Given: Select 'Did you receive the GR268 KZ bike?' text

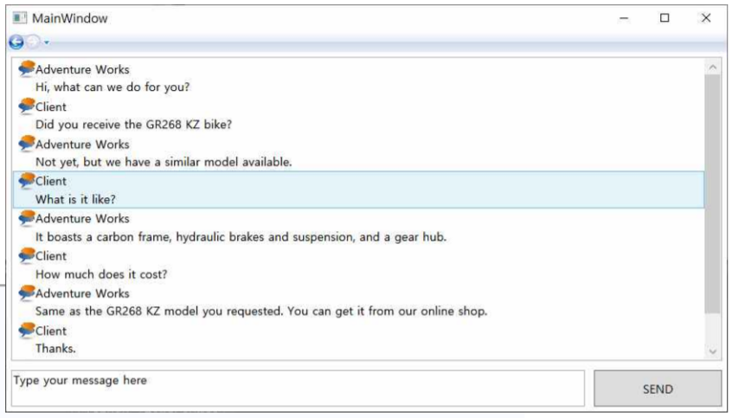Looking at the screenshot, I should [133, 125].
